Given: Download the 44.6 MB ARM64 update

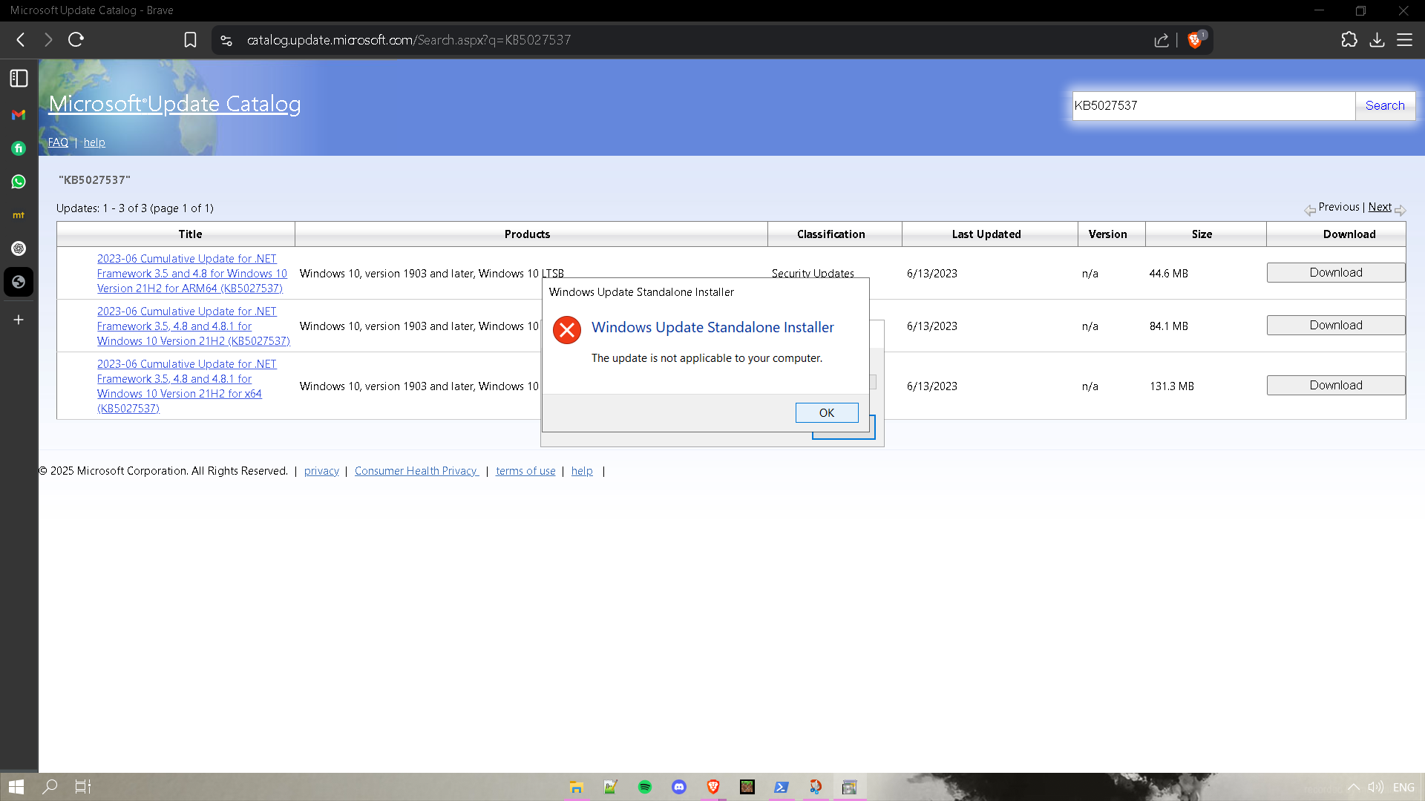Looking at the screenshot, I should point(1336,273).
